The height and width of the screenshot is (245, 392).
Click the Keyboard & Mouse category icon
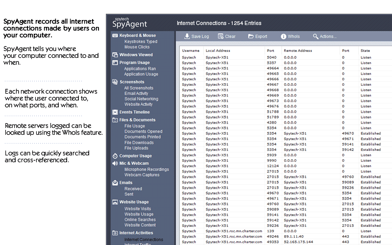pos(115,35)
